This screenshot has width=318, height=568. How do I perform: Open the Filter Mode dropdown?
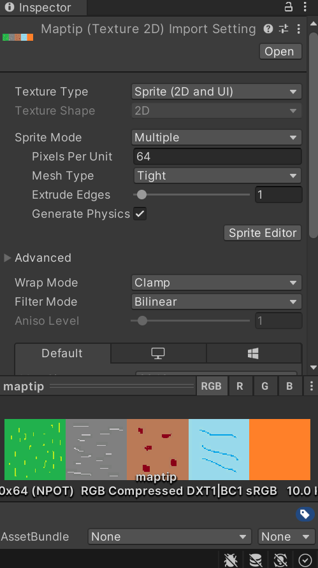(x=217, y=302)
